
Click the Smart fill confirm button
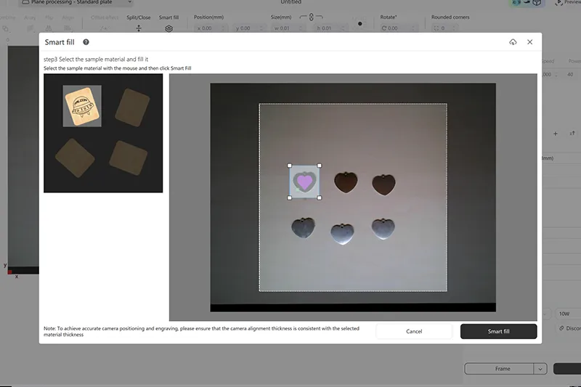(498, 331)
